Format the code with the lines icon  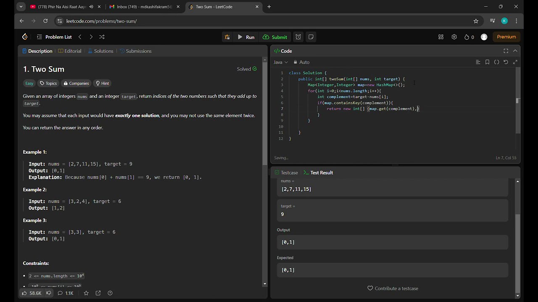pos(478,62)
